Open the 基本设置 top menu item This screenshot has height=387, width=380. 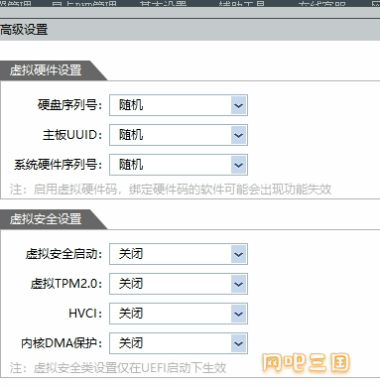pos(163,3)
